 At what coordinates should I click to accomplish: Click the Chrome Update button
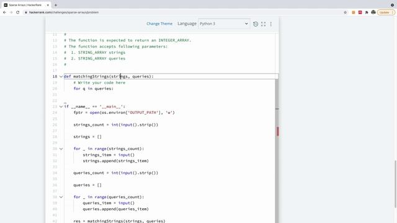click(386, 12)
